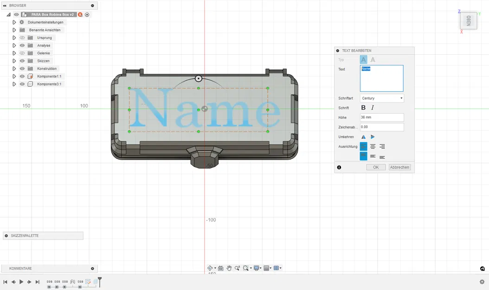Toggle visibility of Skizzen folder
489x290 pixels.
pyautogui.click(x=22, y=61)
